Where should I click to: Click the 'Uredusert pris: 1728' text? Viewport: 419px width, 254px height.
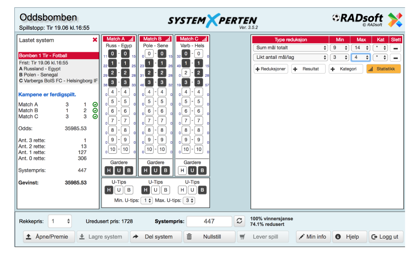(x=109, y=221)
